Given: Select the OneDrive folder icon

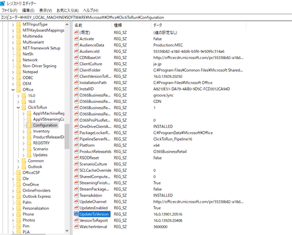Looking at the screenshot, I should 19,184.
